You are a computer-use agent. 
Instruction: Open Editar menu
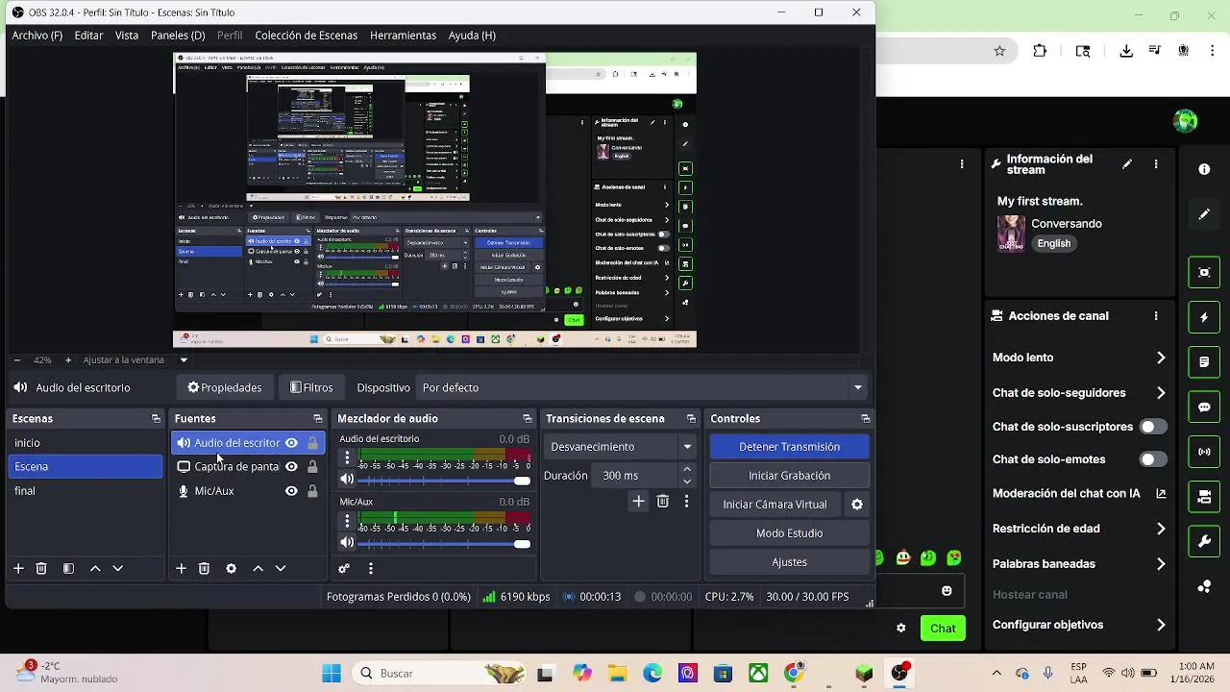click(x=88, y=36)
